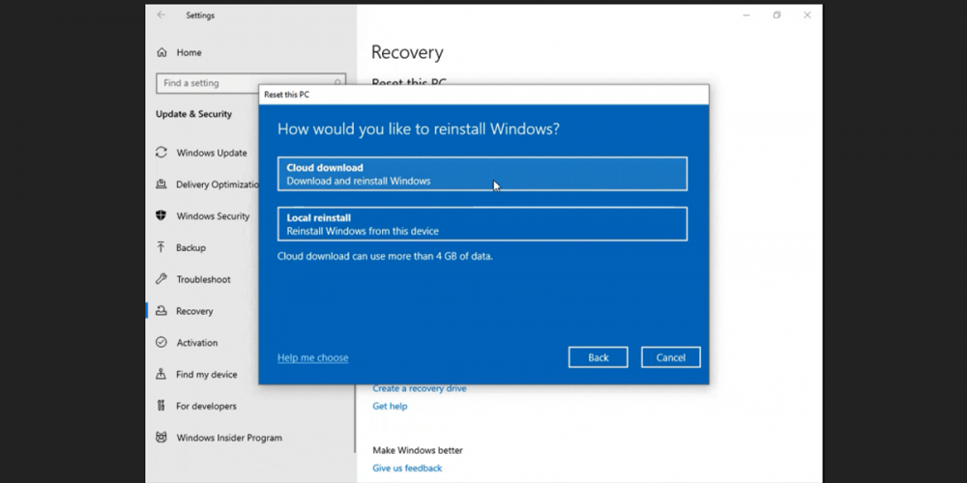Select the Find my device icon
This screenshot has height=483, width=967.
click(161, 375)
